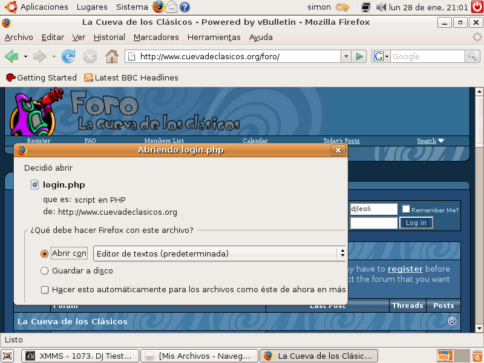The image size is (484, 363).
Task: Click the Google search input box
Action: (428, 56)
